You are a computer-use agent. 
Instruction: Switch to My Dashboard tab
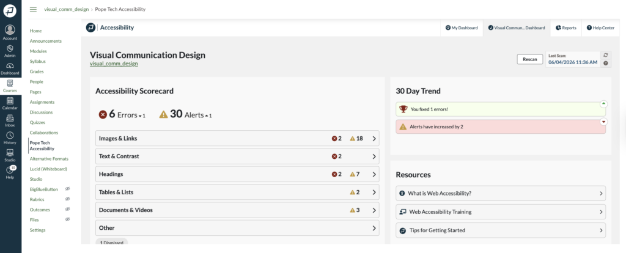point(462,28)
